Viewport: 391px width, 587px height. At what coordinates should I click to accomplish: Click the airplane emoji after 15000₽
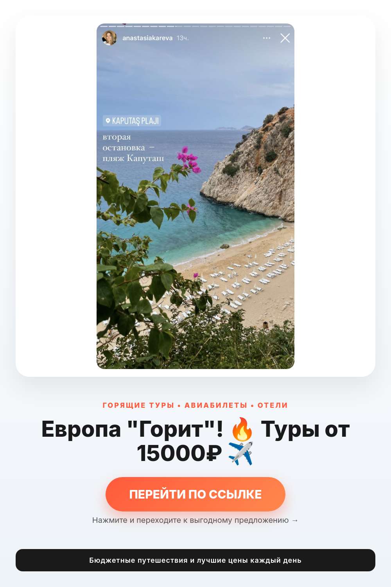241,453
